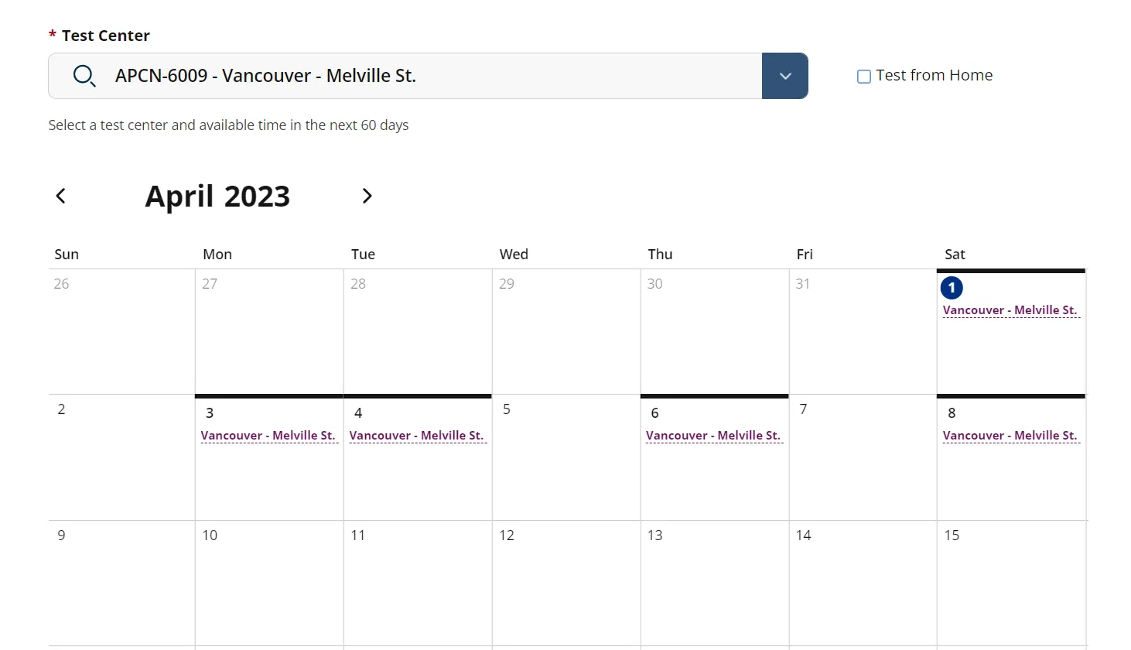Click the highlighted date 1 circle
Image resolution: width=1131 pixels, height=650 pixels.
point(952,288)
